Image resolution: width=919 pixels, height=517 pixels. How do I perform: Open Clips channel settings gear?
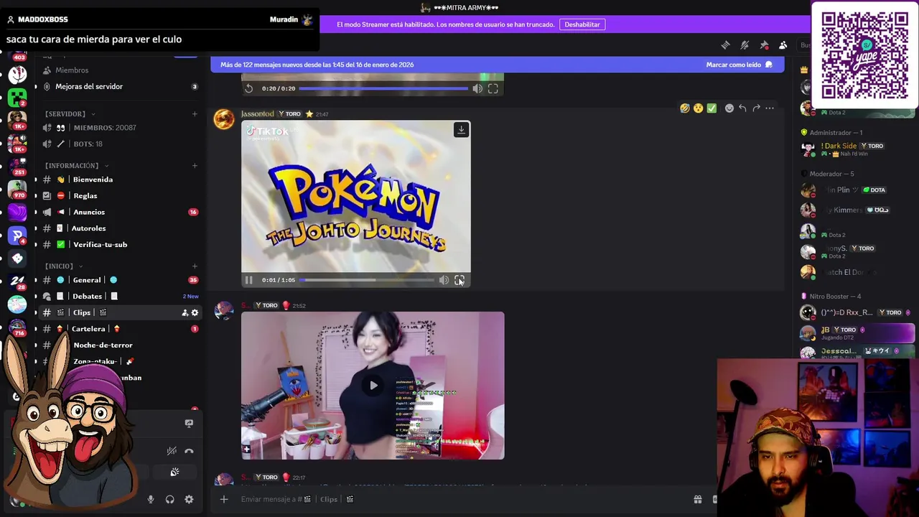tap(195, 312)
